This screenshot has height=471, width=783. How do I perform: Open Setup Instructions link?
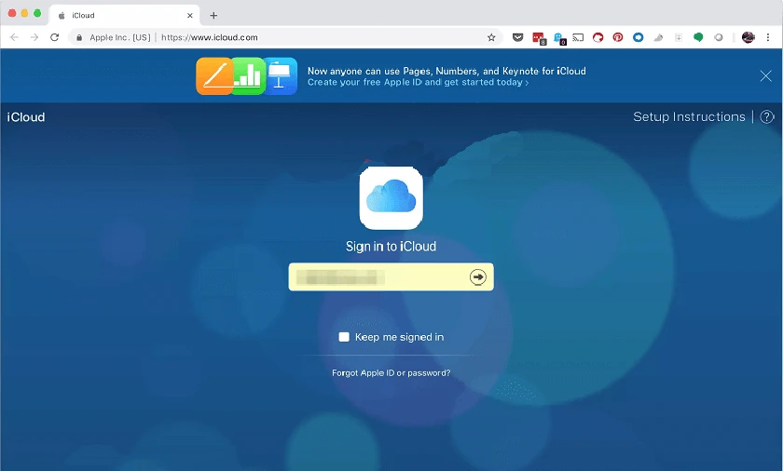(689, 116)
